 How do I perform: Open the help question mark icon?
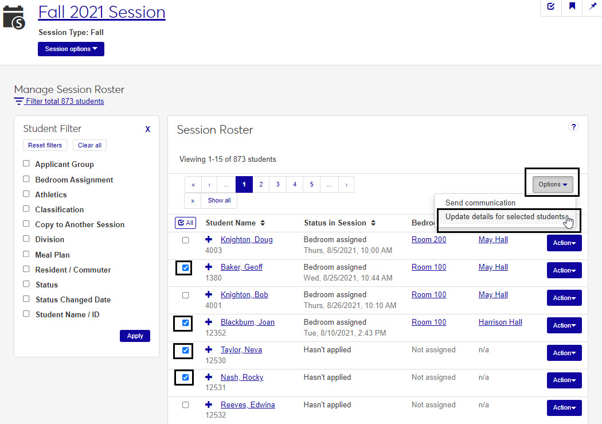(573, 127)
